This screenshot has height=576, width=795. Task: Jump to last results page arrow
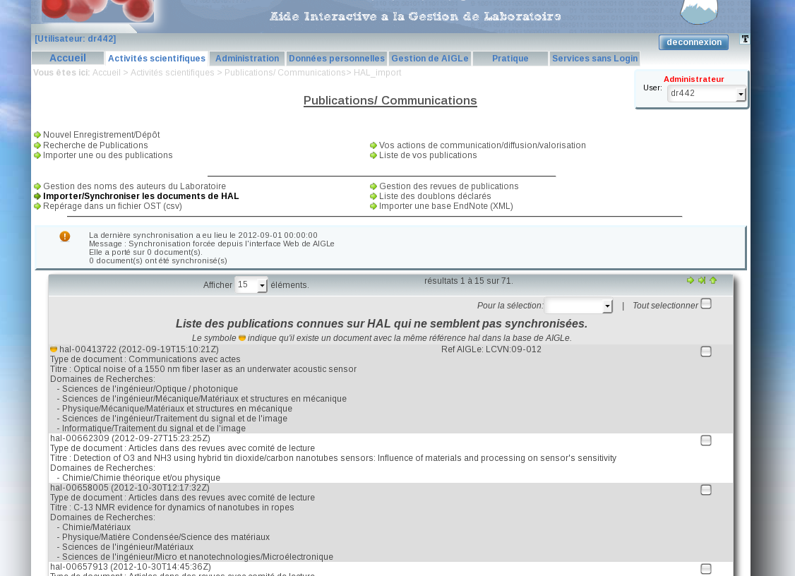[702, 280]
